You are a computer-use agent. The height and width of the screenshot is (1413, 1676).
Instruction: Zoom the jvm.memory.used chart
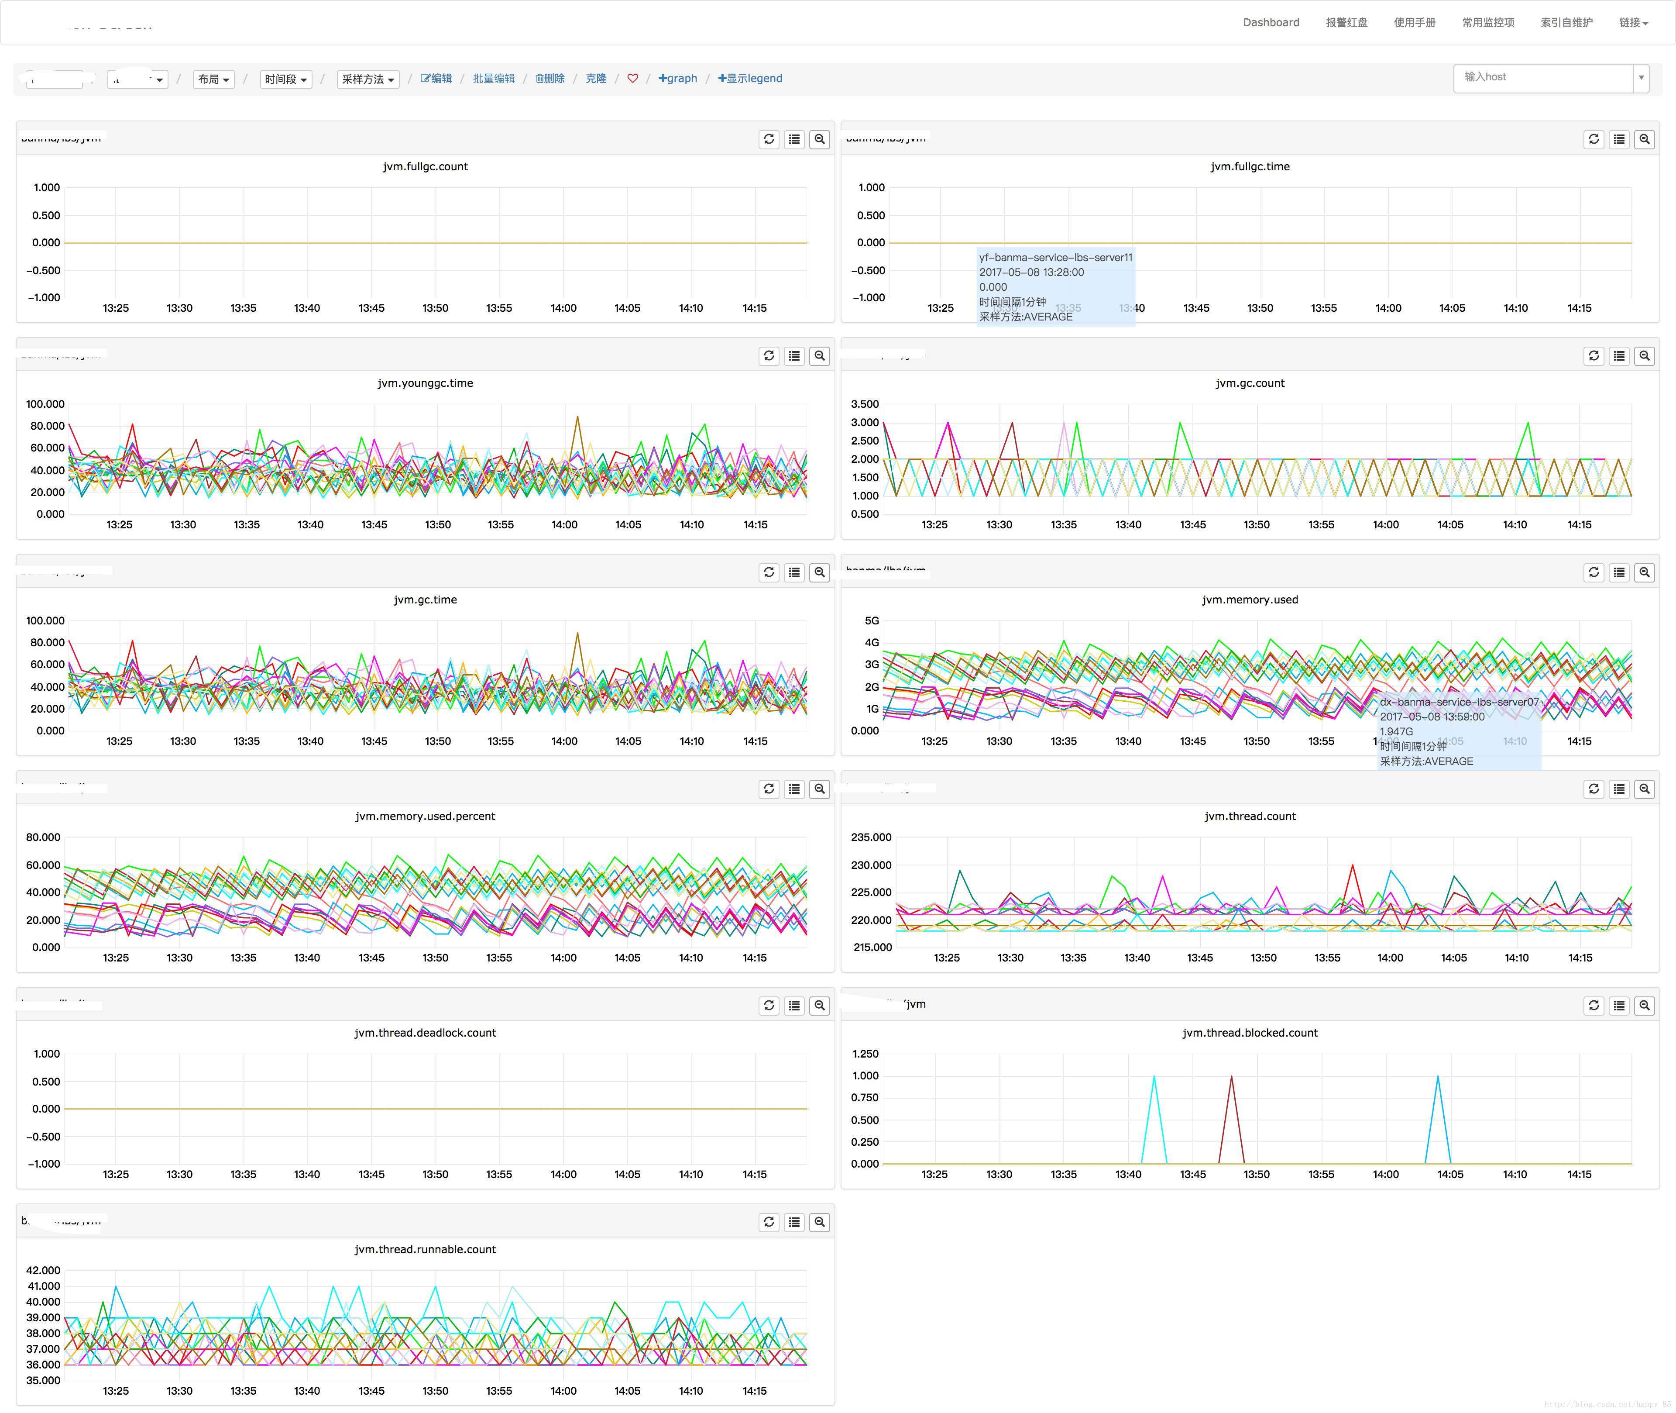pos(1644,573)
